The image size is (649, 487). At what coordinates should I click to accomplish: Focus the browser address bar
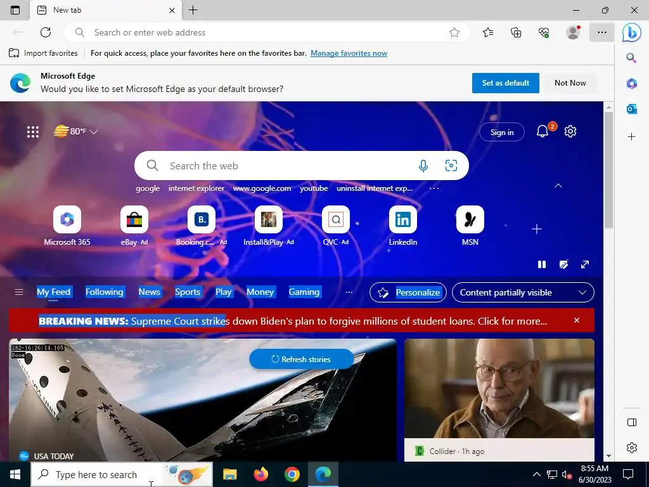tap(267, 32)
